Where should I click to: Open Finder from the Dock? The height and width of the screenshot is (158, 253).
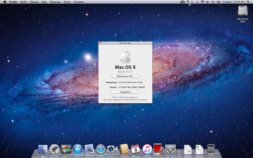[43, 149]
